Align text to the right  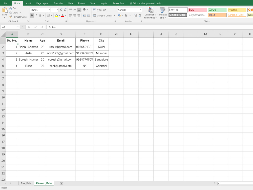click(79, 15)
